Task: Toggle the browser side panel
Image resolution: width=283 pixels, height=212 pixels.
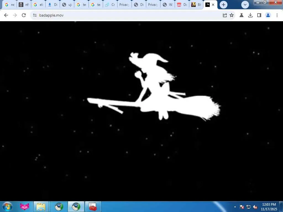Action: 259,15
